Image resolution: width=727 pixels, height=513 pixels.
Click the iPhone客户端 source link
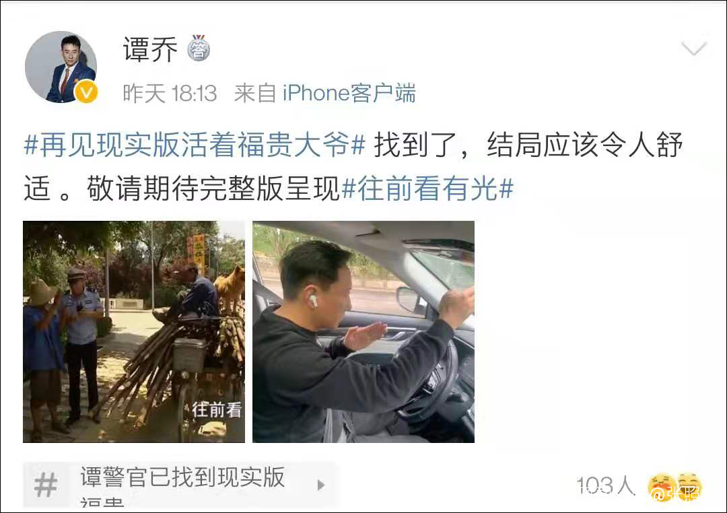tap(349, 93)
